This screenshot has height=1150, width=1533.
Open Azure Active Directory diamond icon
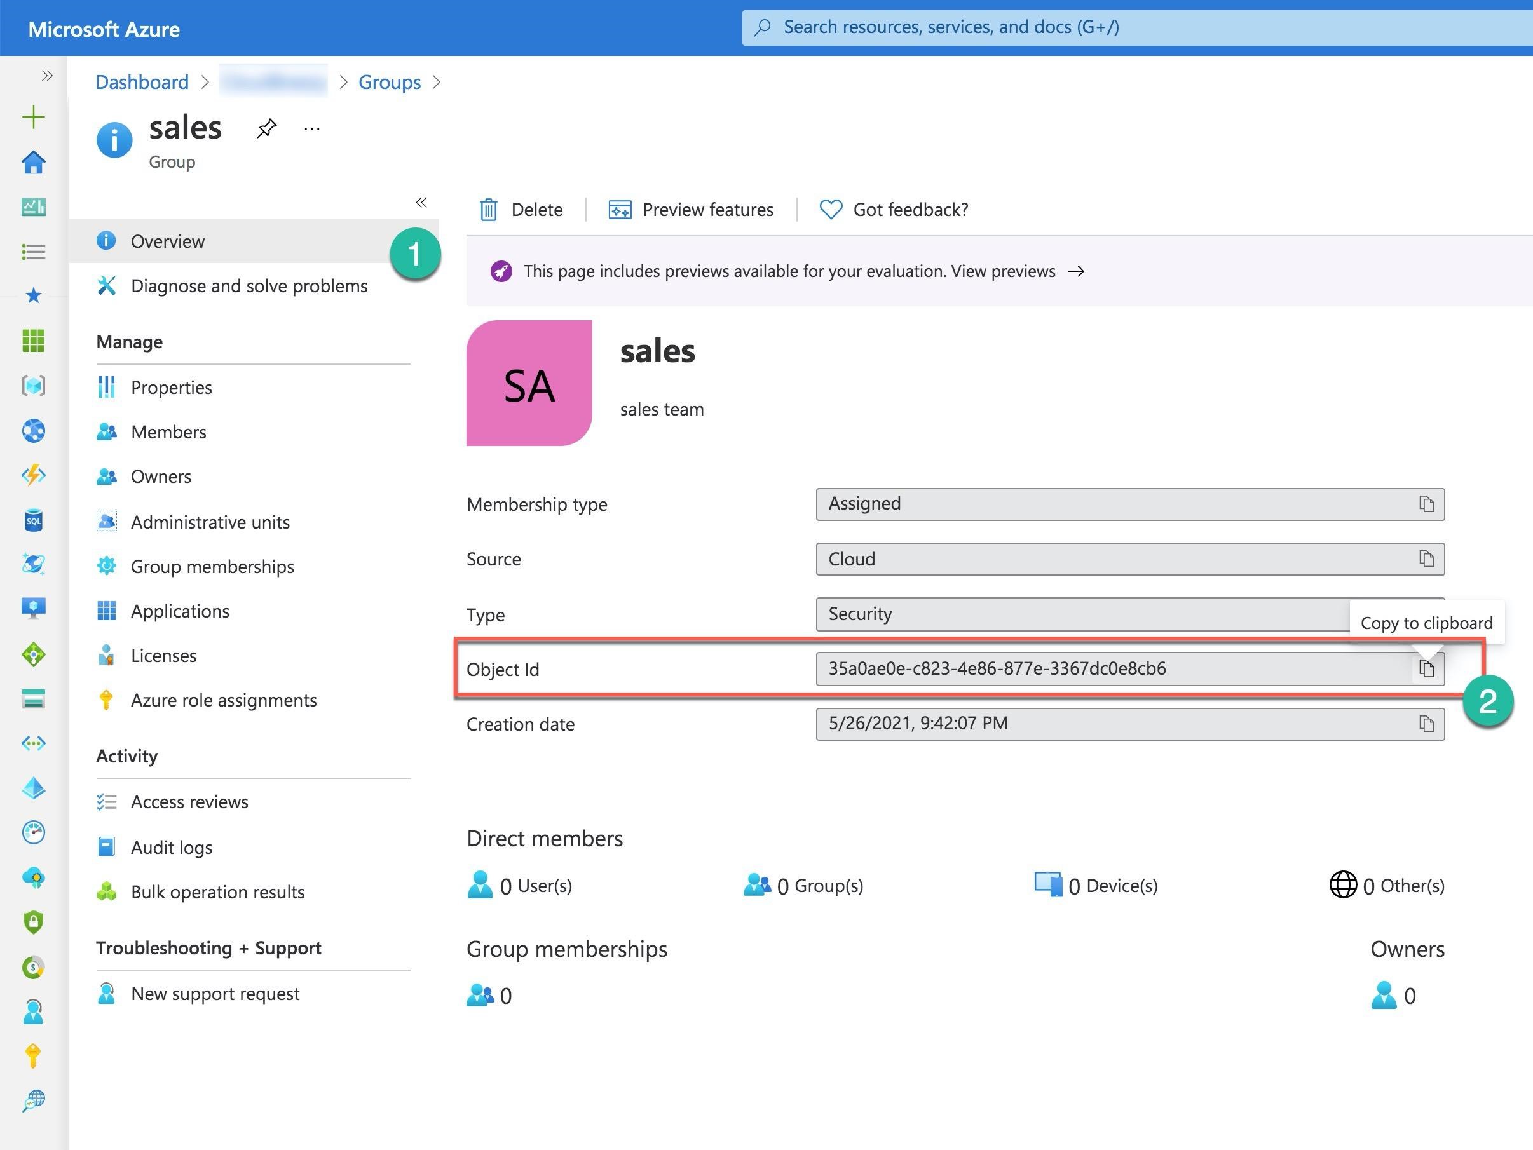pos(33,788)
